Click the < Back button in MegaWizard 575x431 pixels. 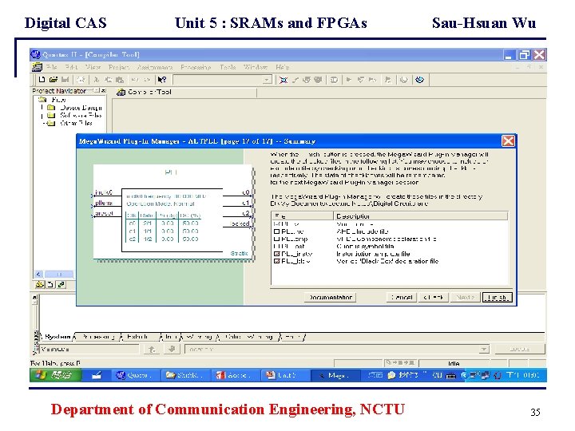coord(434,298)
